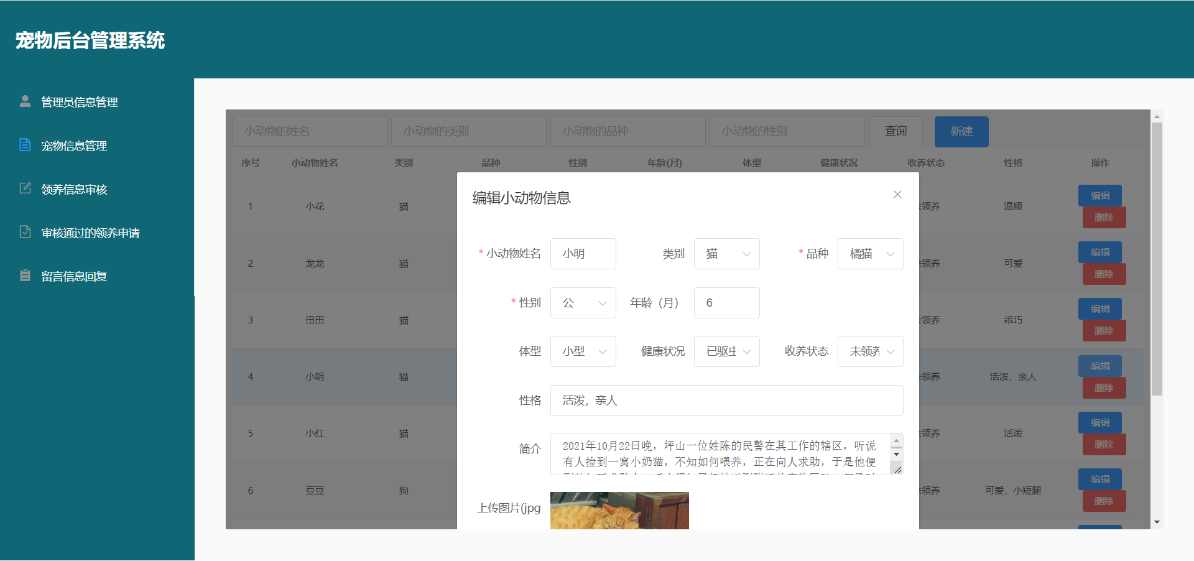This screenshot has height=561, width=1194.
Task: Open 领养信息审核 menu
Action: (74, 189)
